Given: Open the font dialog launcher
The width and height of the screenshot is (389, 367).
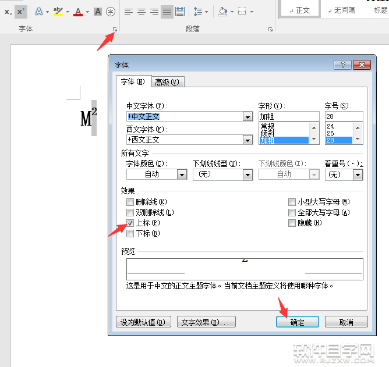Looking at the screenshot, I should (x=115, y=30).
